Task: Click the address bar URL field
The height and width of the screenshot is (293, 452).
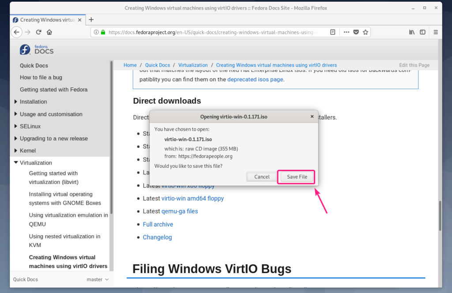Action: [213, 32]
